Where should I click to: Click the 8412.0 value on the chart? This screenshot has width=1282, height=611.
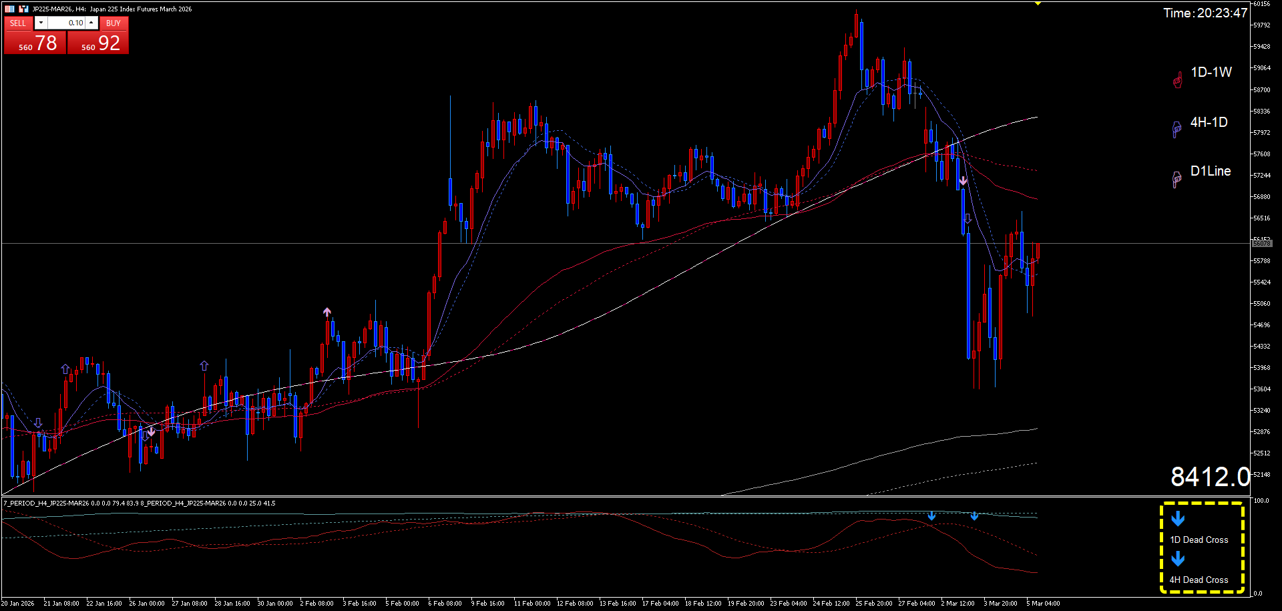pyautogui.click(x=1209, y=477)
